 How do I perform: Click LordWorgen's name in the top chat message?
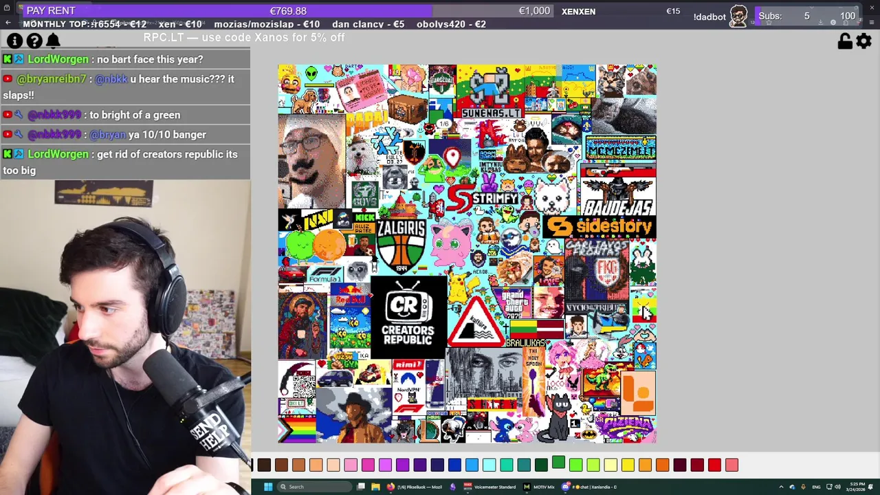(58, 59)
